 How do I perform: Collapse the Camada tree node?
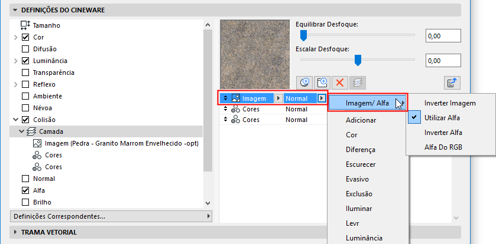click(x=21, y=131)
